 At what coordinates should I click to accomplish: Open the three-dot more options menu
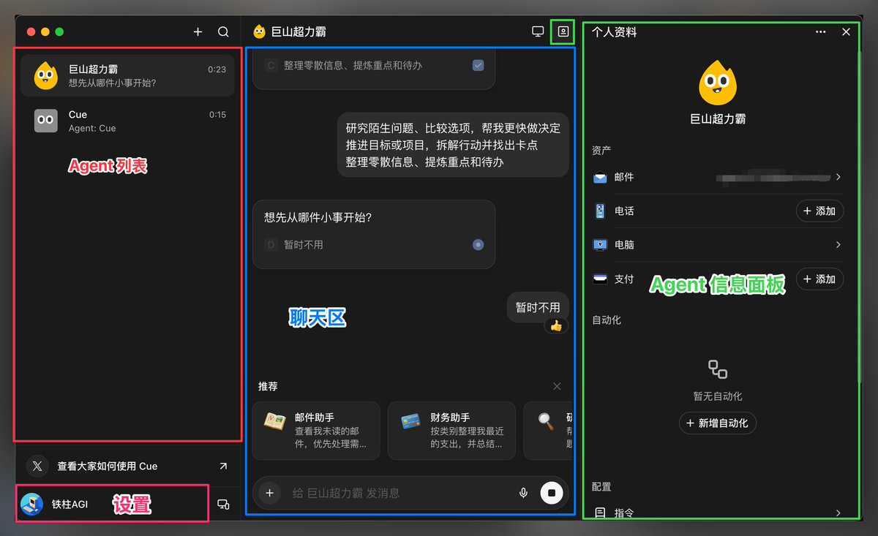pyautogui.click(x=821, y=32)
